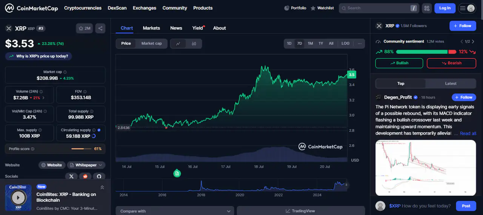Switch to the Markets tab
This screenshot has height=215, width=483.
coord(151,28)
